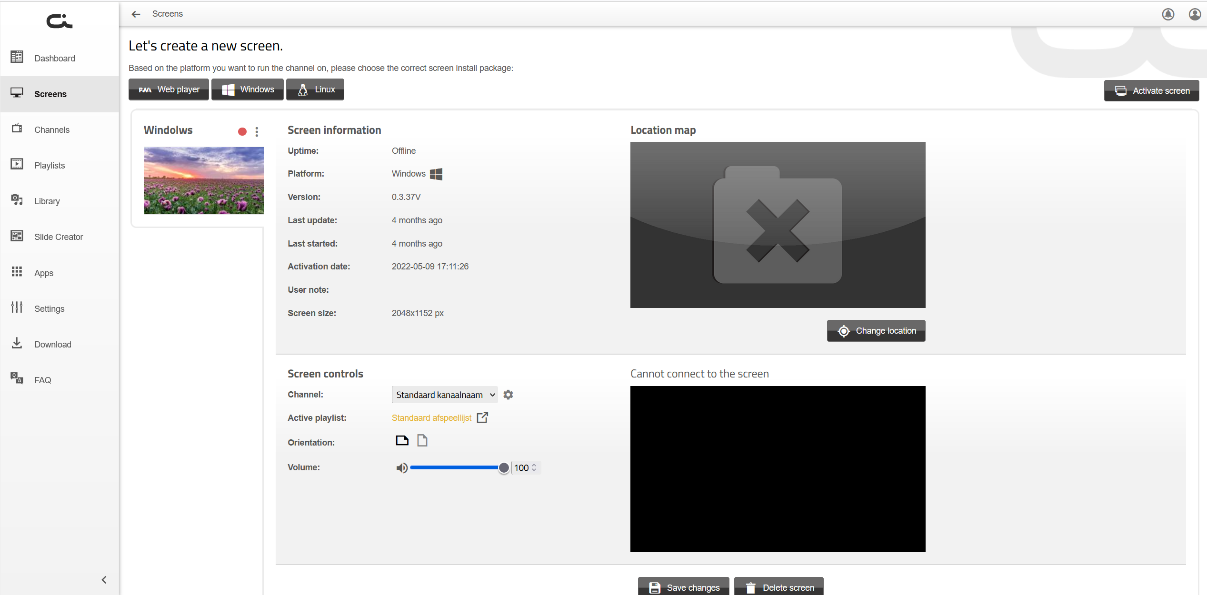1207x595 pixels.
Task: Click the back arrow next to Screens
Action: pyautogui.click(x=136, y=14)
